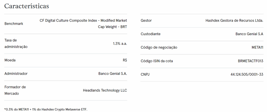Click the Custodiante row label
This screenshot has height=112, width=267.
click(x=150, y=34)
